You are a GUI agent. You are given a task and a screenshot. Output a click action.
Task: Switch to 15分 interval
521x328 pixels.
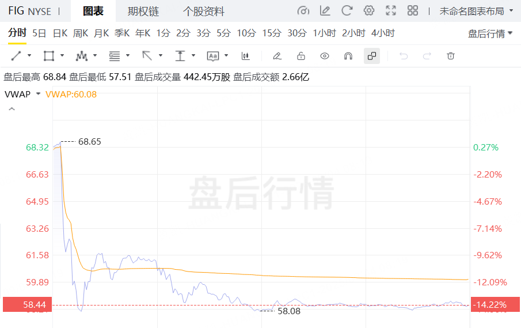(271, 33)
